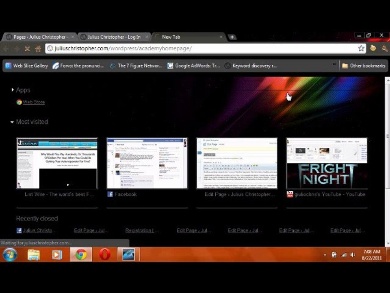390x293 pixels.
Task: Reopen the recently closed Registration page
Action: point(142,230)
